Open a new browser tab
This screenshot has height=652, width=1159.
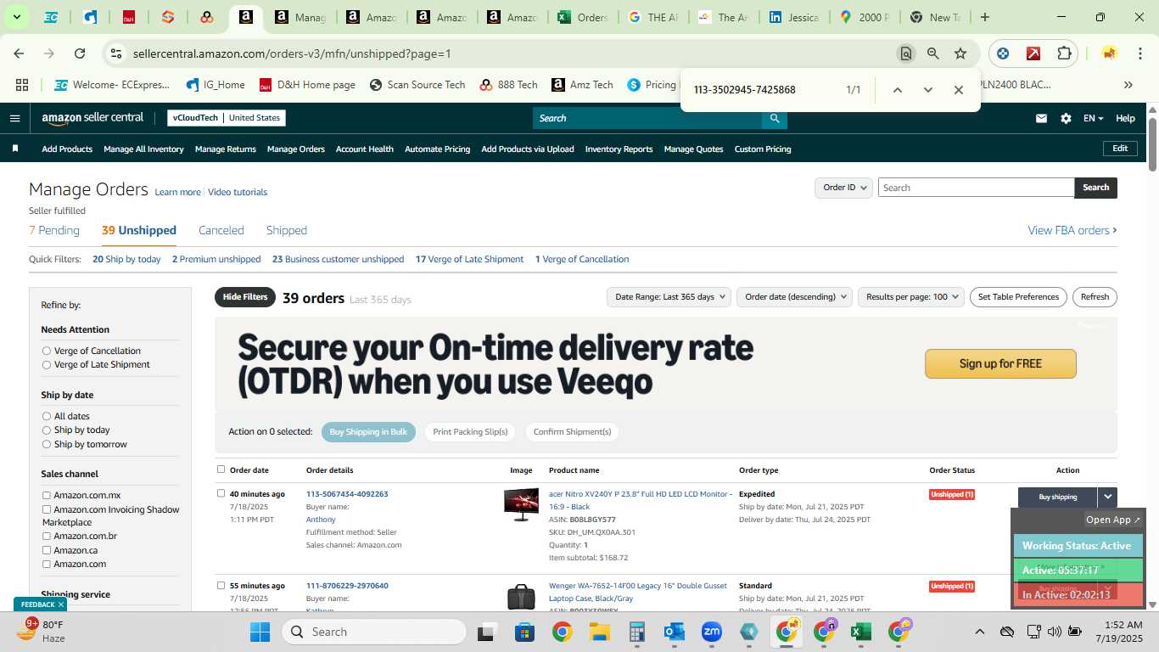(984, 17)
